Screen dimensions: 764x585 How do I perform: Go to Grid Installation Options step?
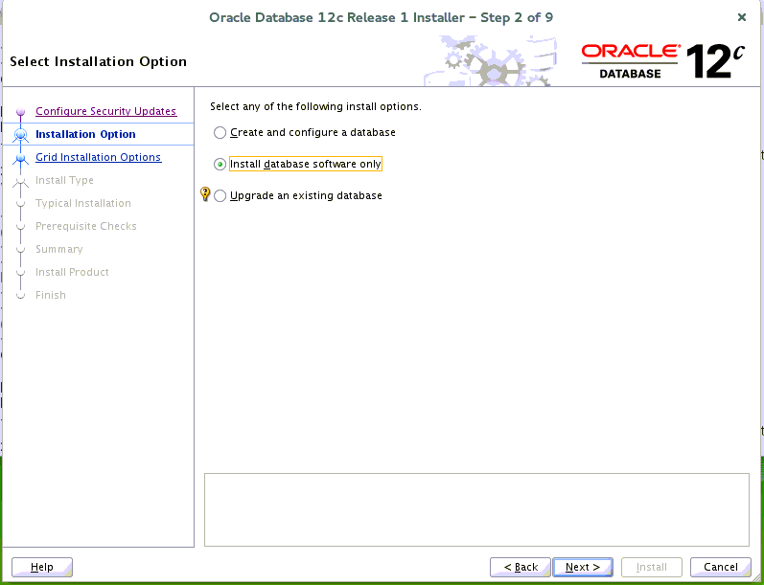[x=98, y=157]
